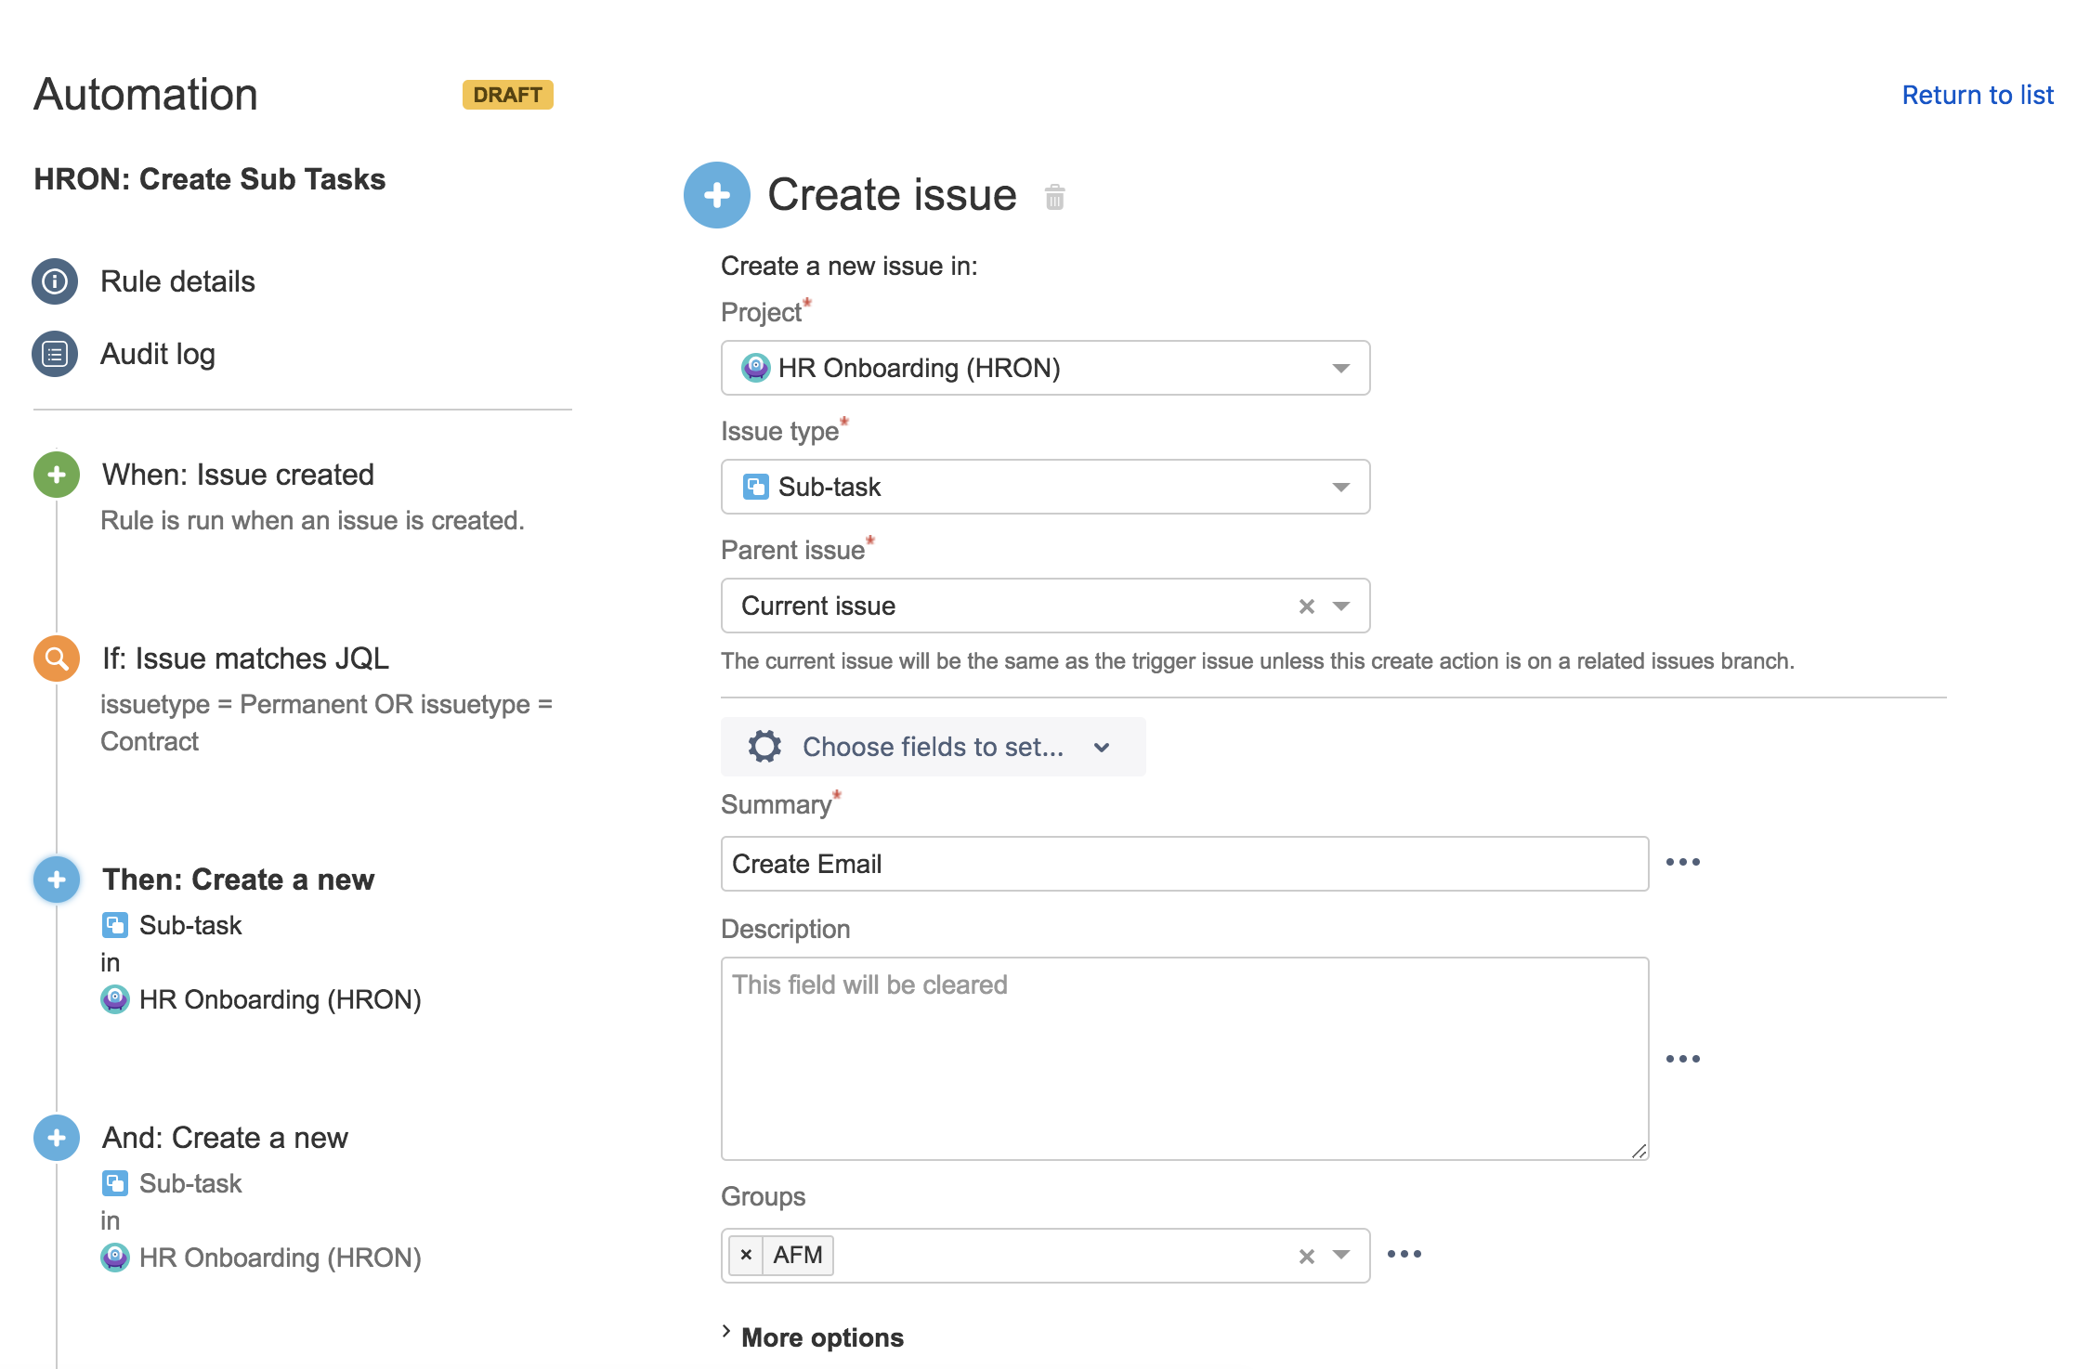
Task: Select the orange JQL condition search icon
Action: pyautogui.click(x=57, y=658)
